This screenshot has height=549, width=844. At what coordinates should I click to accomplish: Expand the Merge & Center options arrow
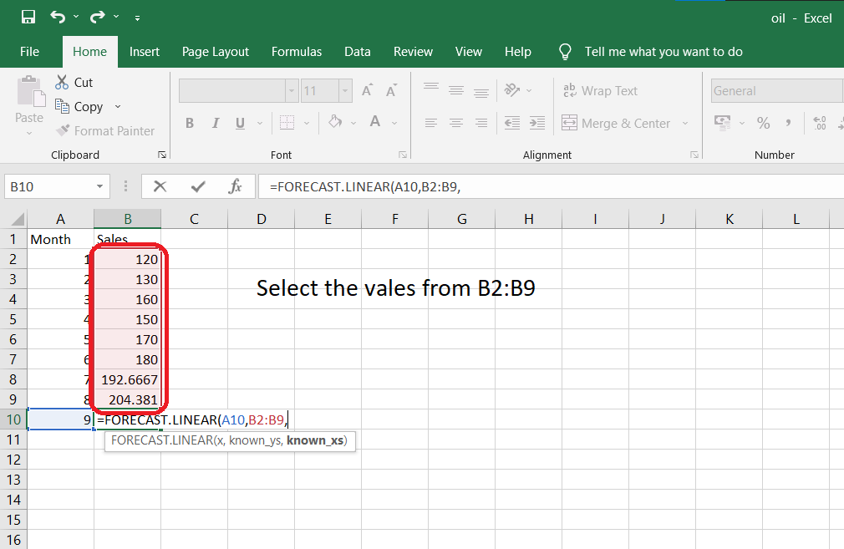686,123
